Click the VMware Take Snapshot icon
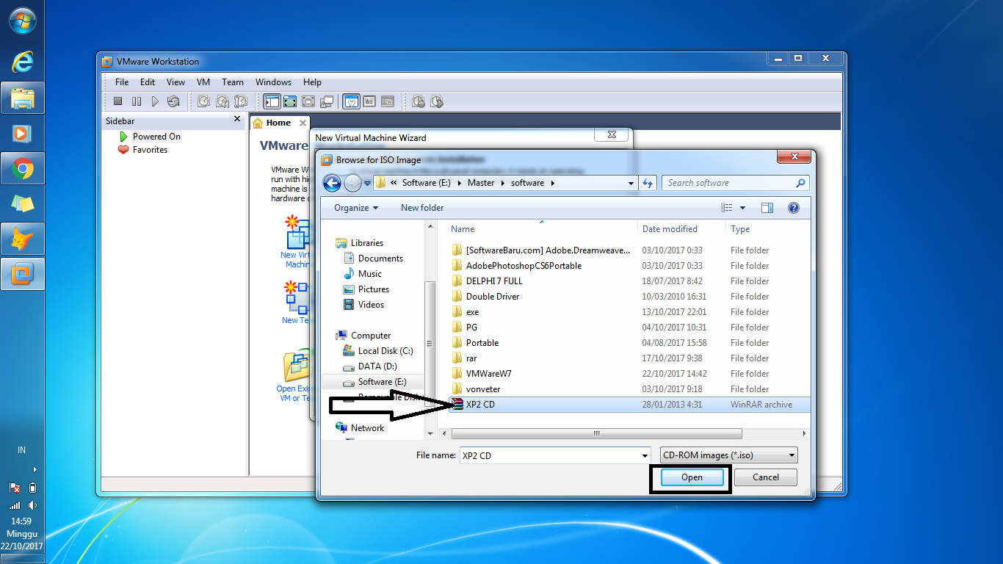 (x=204, y=101)
